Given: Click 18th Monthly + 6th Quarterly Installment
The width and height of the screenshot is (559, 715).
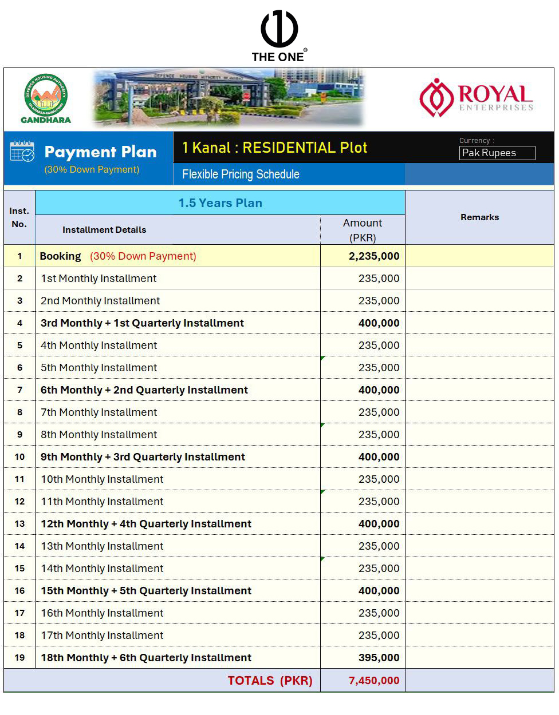Looking at the screenshot, I should pos(146,658).
